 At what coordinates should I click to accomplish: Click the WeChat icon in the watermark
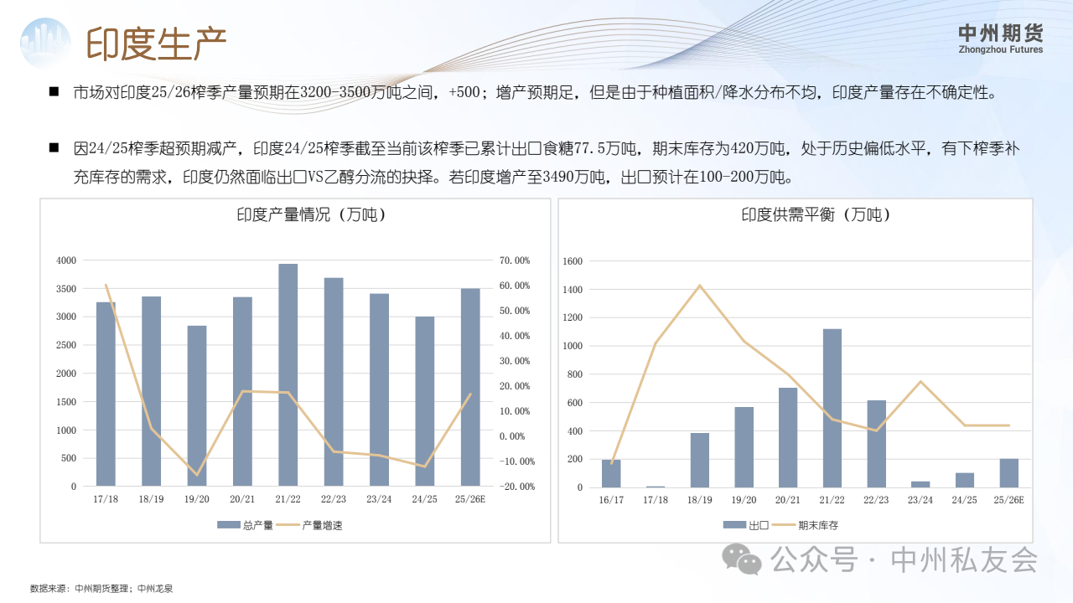click(744, 559)
